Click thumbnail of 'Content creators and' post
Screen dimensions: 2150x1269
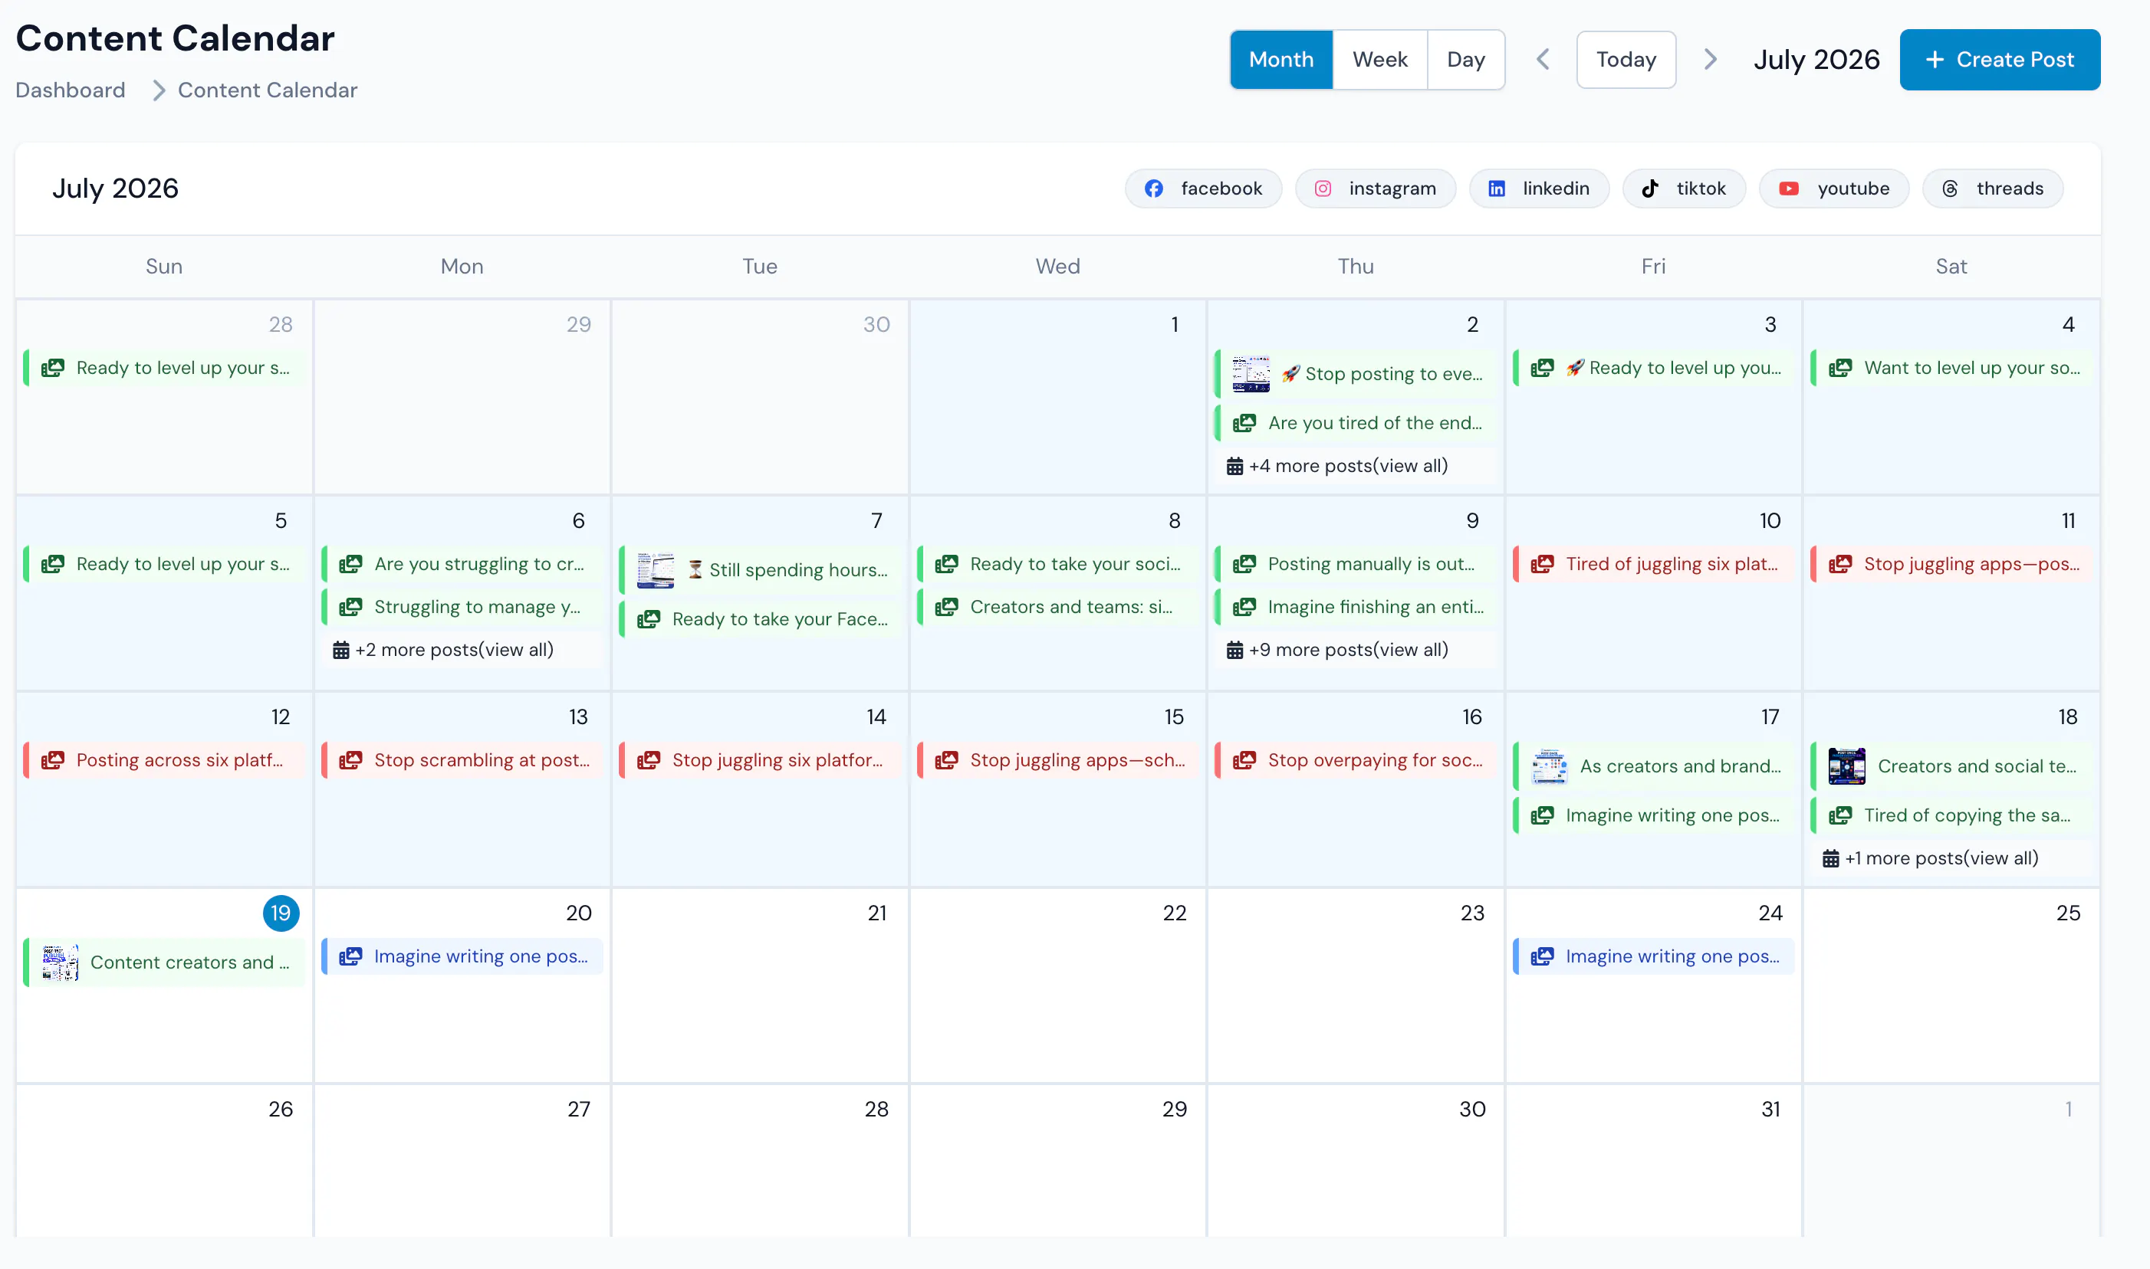tap(60, 962)
